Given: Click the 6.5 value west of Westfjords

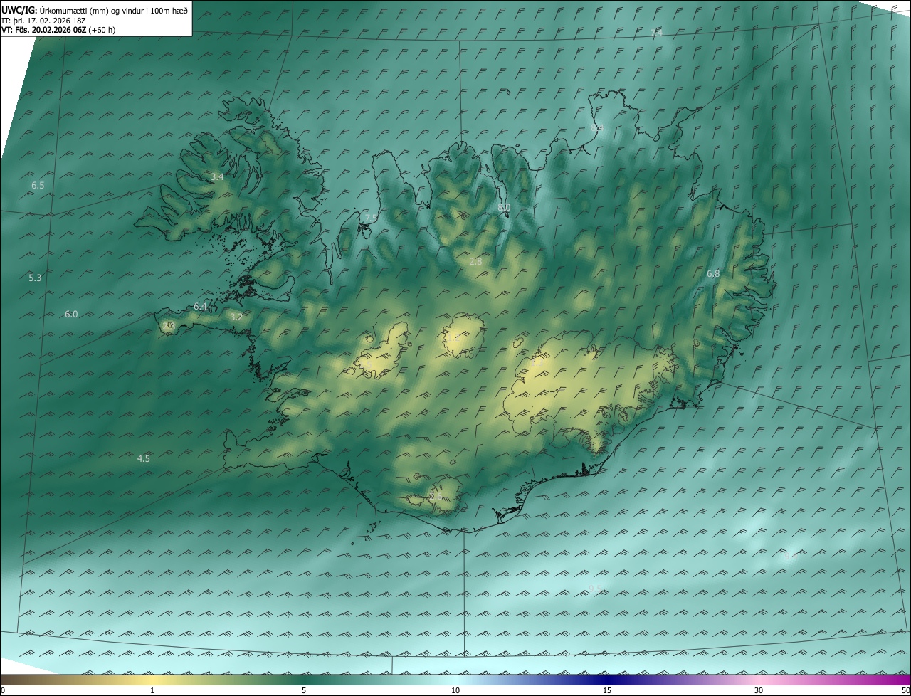Looking at the screenshot, I should point(38,185).
